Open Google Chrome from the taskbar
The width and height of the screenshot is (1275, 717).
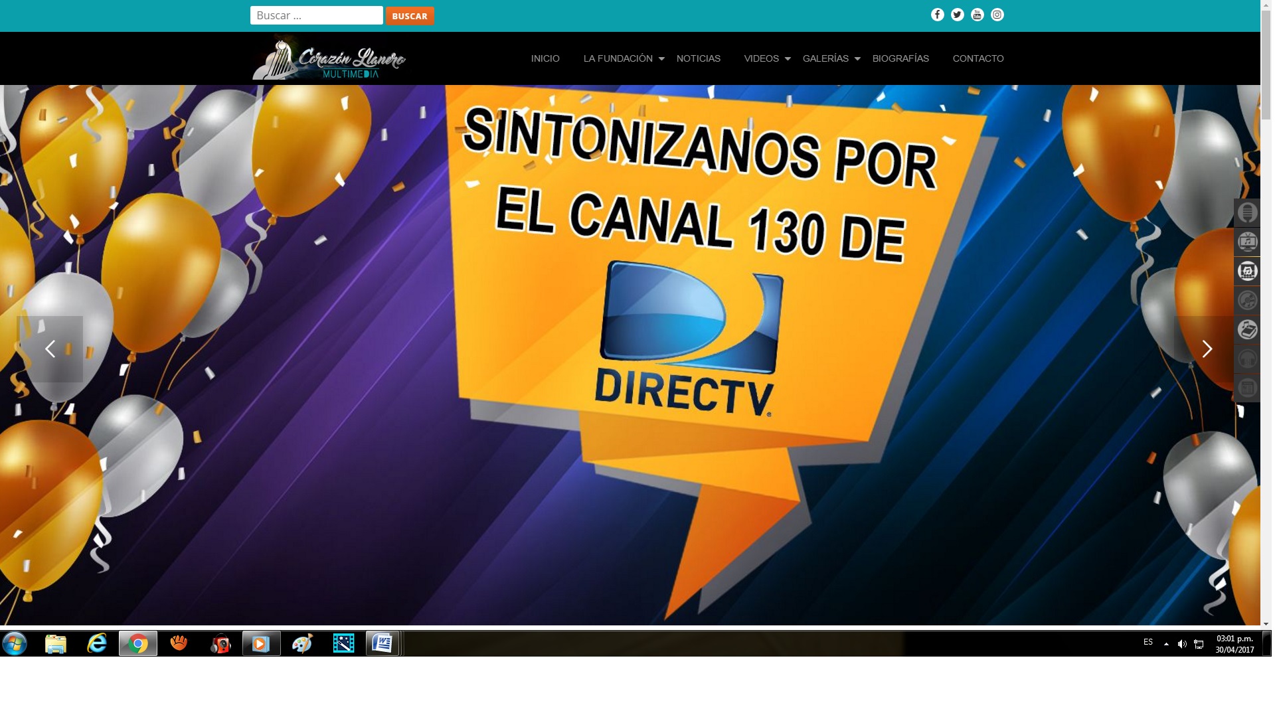pyautogui.click(x=138, y=643)
